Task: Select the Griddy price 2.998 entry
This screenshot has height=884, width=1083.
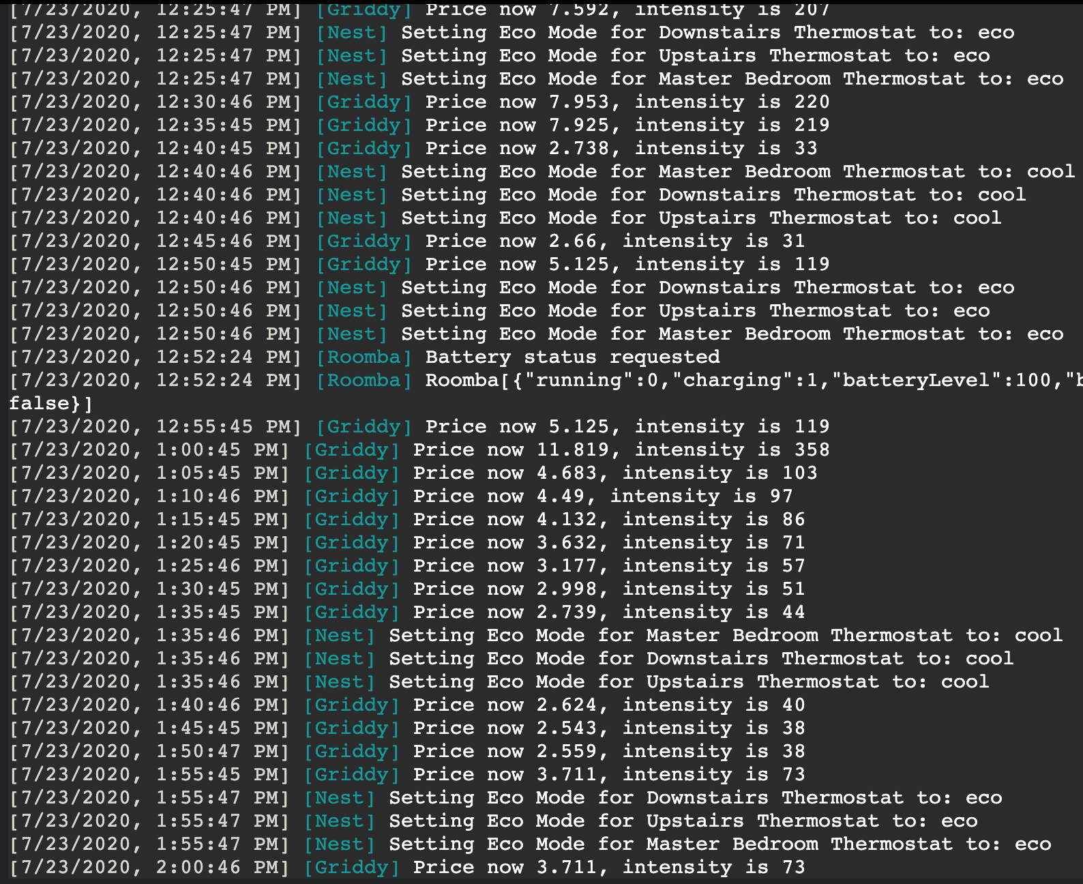Action: (x=407, y=589)
